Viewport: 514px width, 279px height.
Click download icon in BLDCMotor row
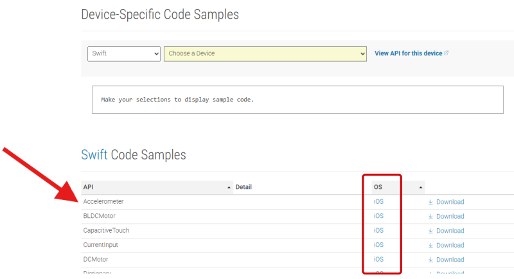pos(430,217)
